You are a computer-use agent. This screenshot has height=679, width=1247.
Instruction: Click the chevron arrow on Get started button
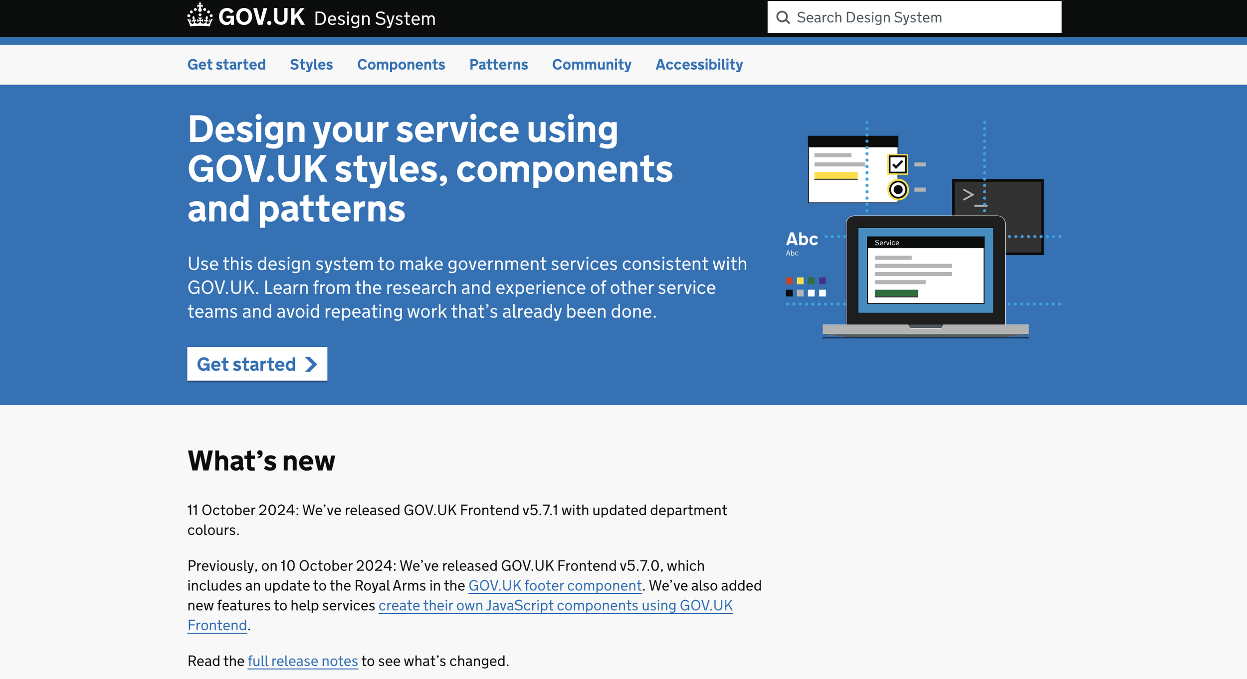point(311,364)
